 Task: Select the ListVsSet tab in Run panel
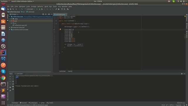pyautogui.click(x=19, y=74)
